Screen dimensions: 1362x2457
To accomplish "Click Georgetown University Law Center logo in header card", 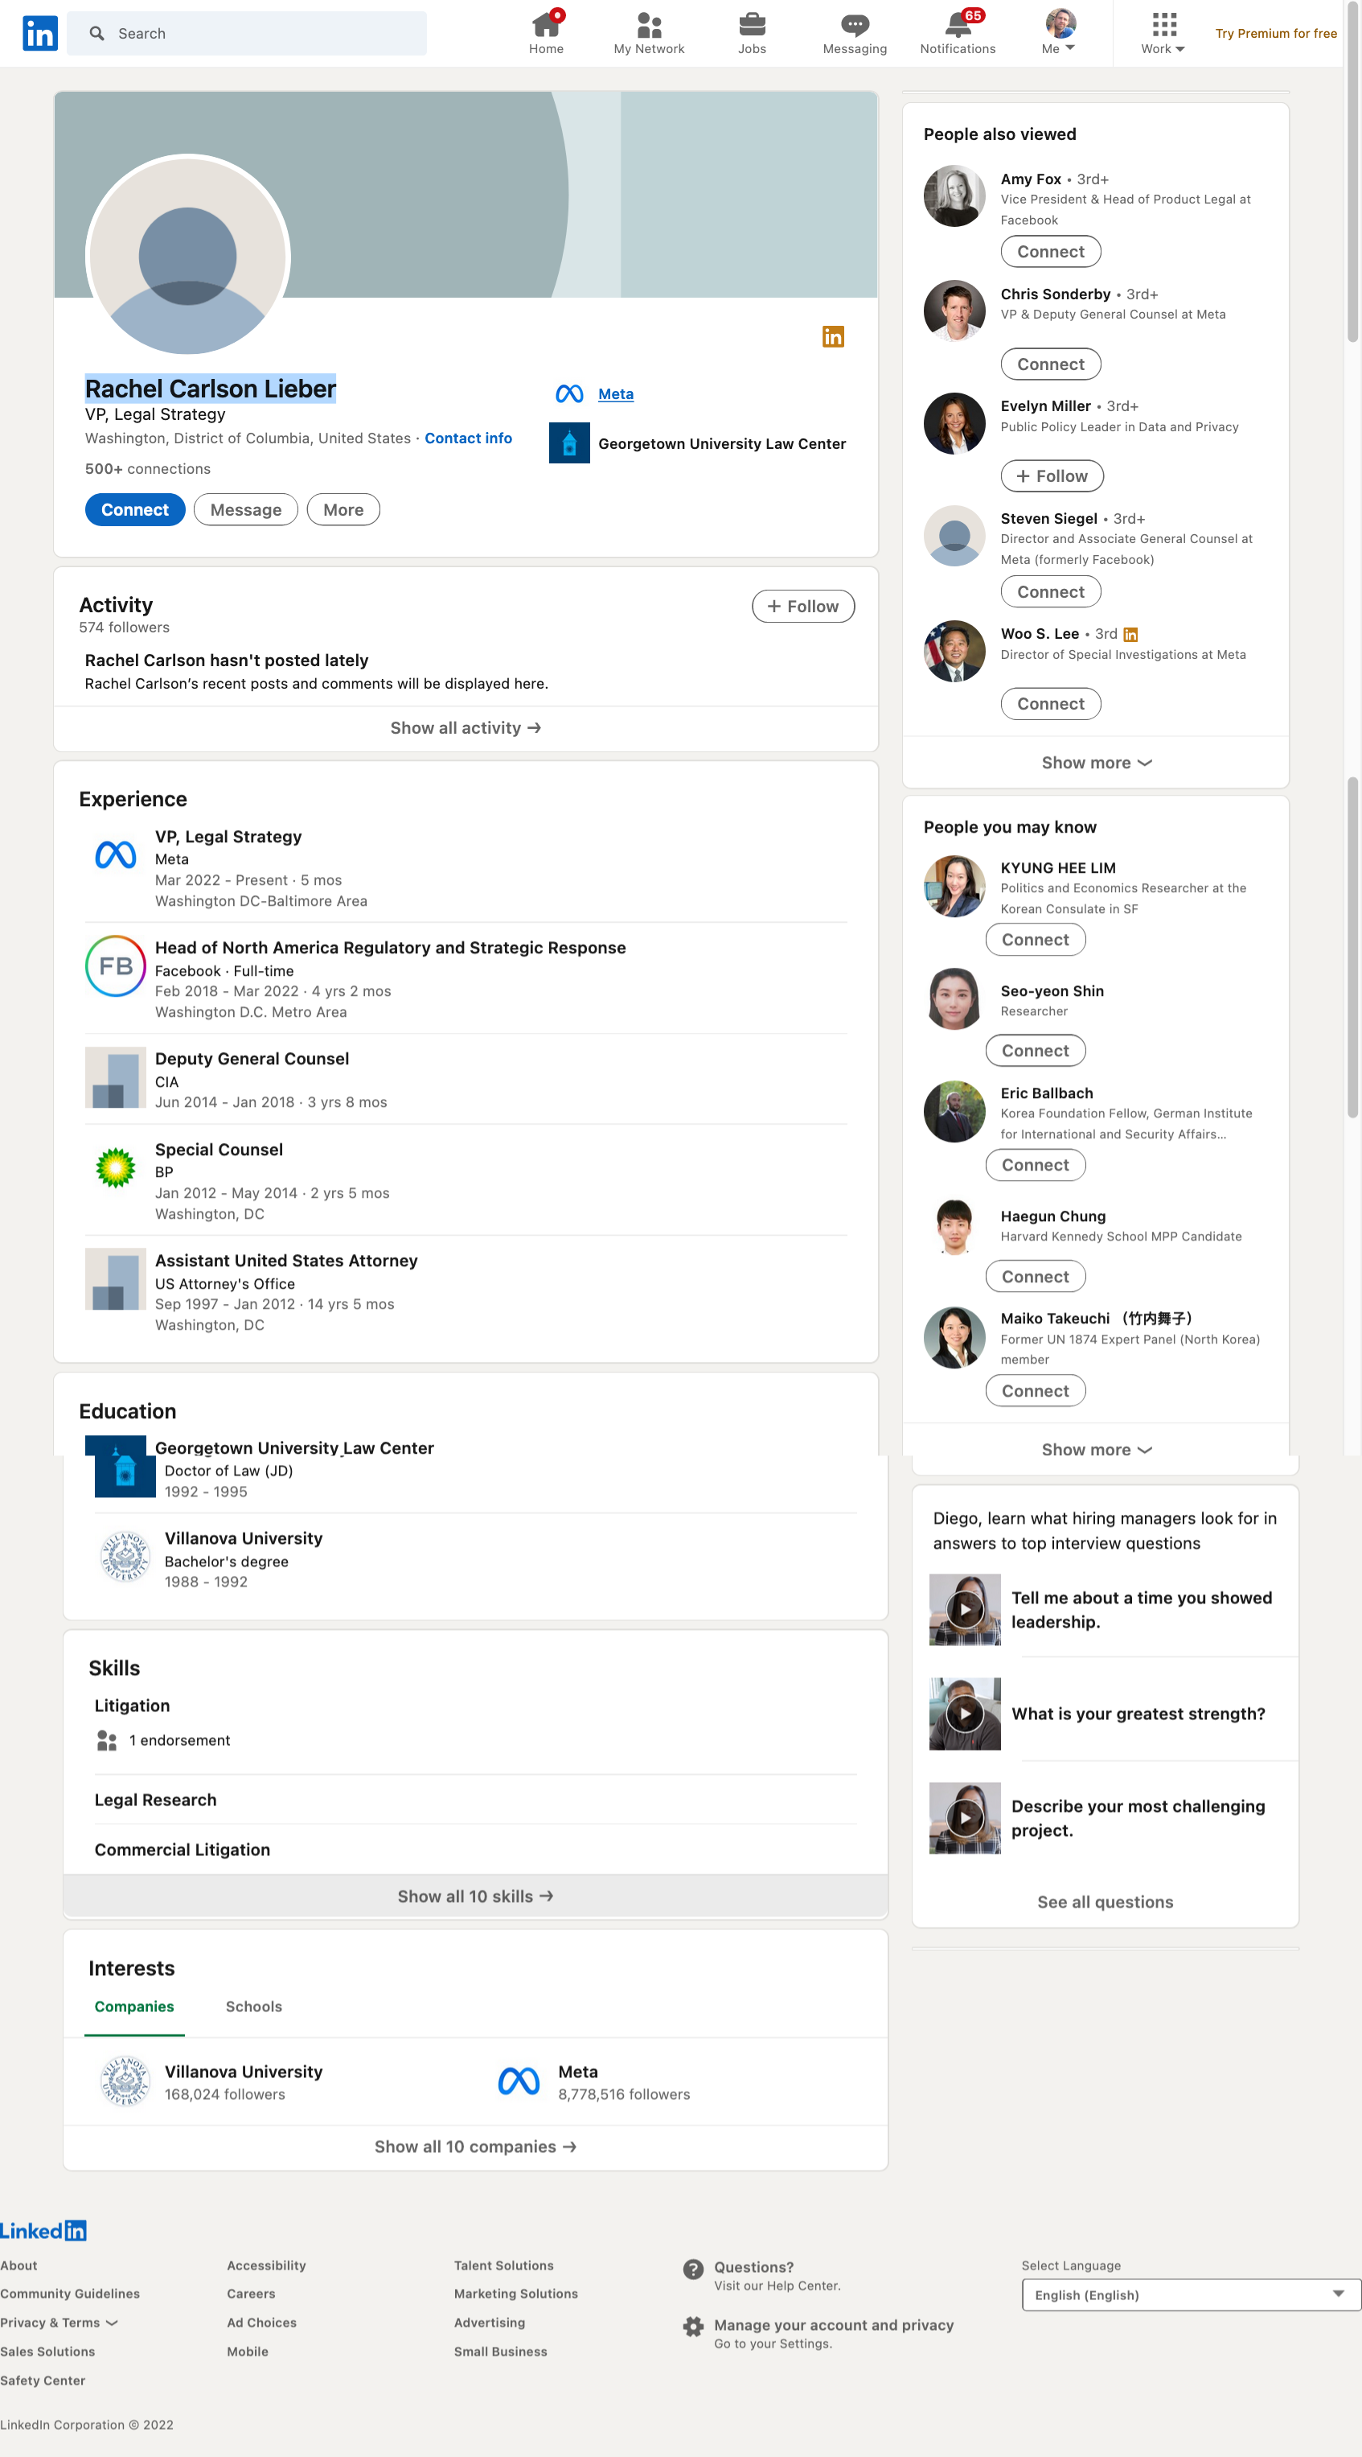I will [569, 443].
